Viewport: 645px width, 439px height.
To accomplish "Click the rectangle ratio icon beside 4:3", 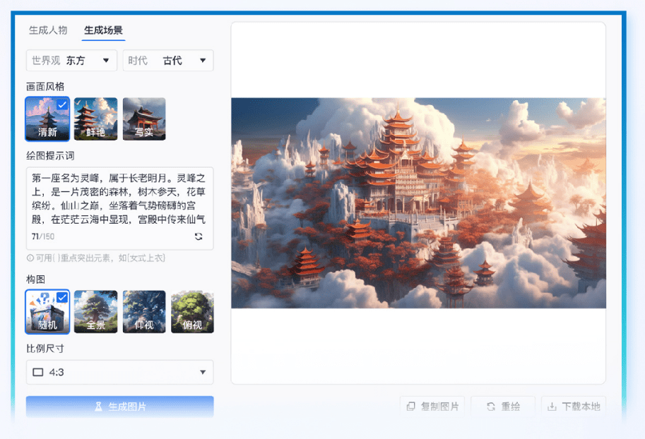I will tap(38, 373).
